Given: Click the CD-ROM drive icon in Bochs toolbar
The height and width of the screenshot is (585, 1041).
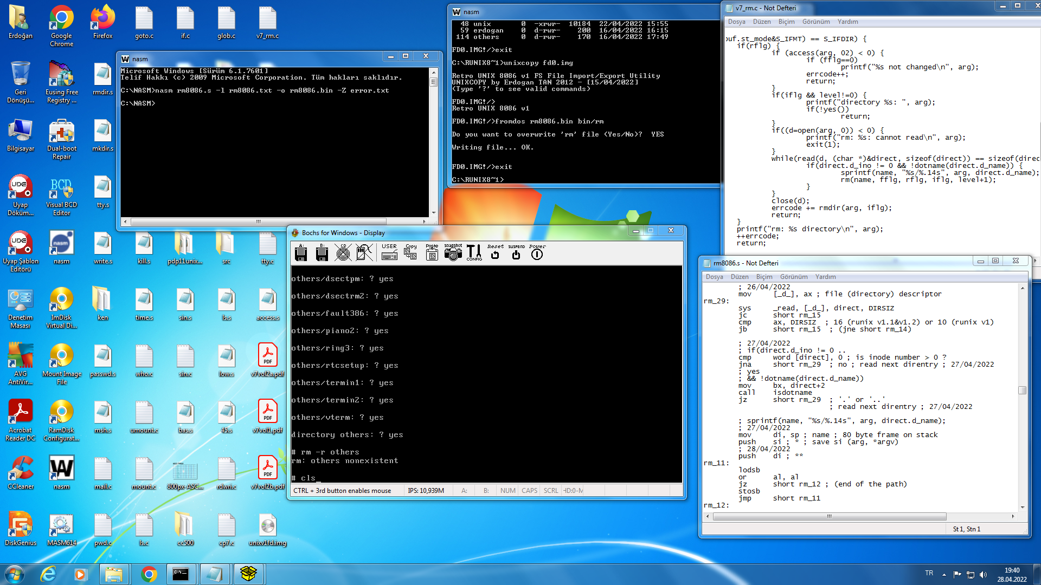Looking at the screenshot, I should [x=343, y=252].
